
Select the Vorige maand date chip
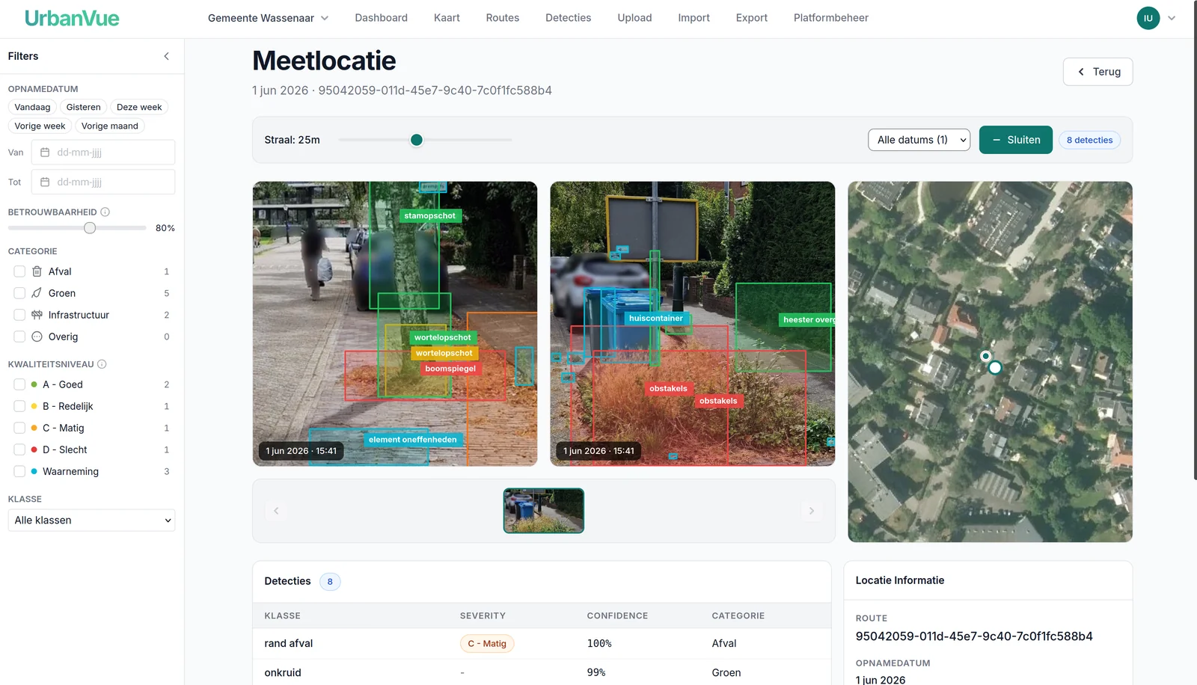[x=110, y=126]
